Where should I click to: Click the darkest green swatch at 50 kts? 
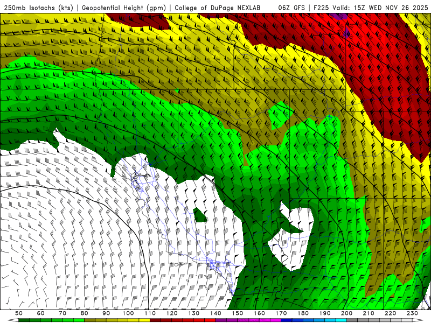tap(24, 320)
